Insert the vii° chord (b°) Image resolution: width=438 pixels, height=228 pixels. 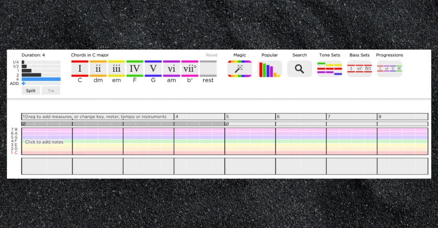(x=190, y=68)
